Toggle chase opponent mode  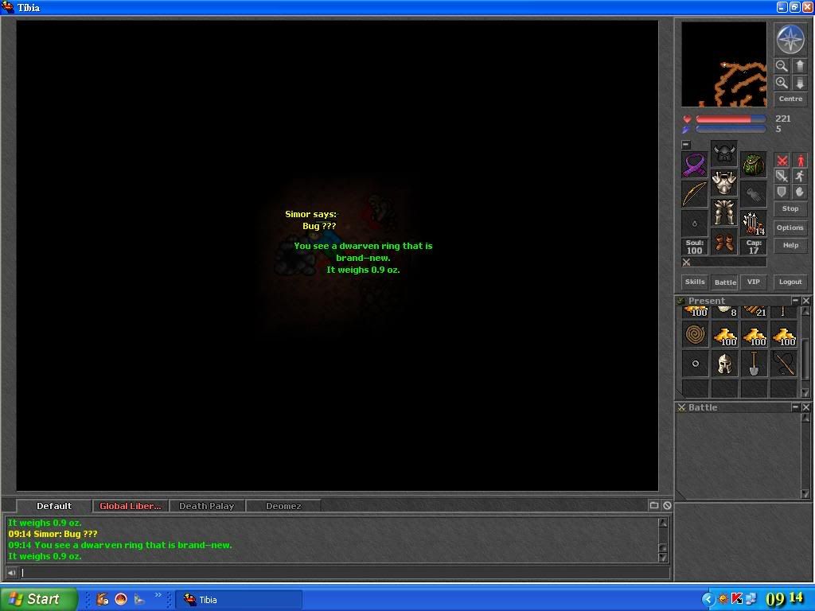click(800, 176)
